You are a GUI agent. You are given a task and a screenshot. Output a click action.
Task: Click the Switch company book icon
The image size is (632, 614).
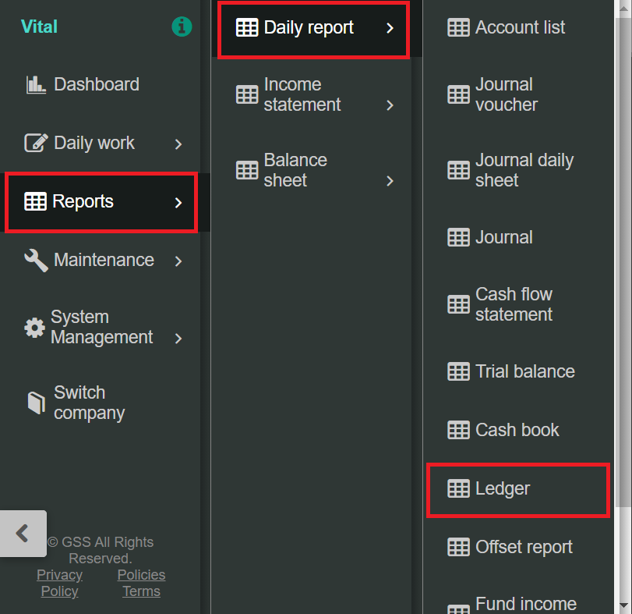pos(36,403)
